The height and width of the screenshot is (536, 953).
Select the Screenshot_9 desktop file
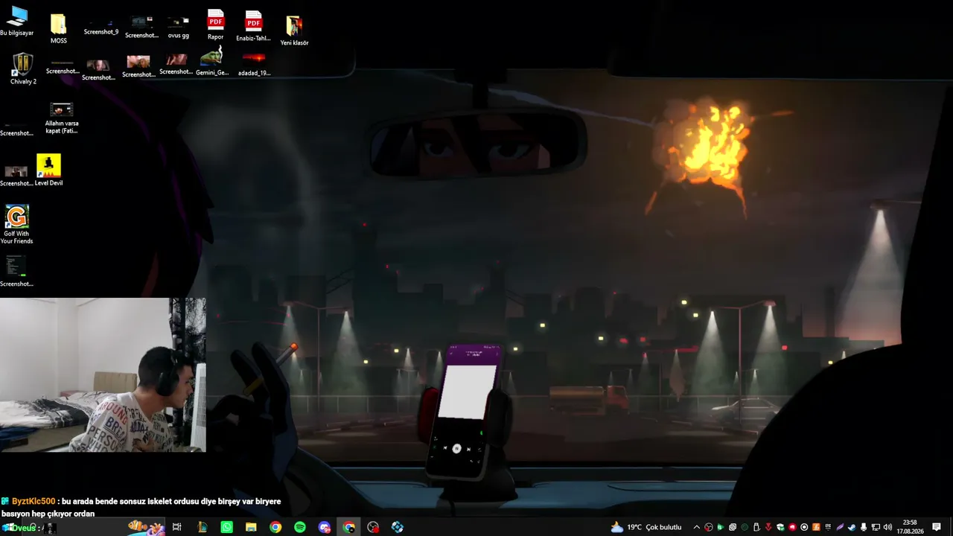pos(101,27)
